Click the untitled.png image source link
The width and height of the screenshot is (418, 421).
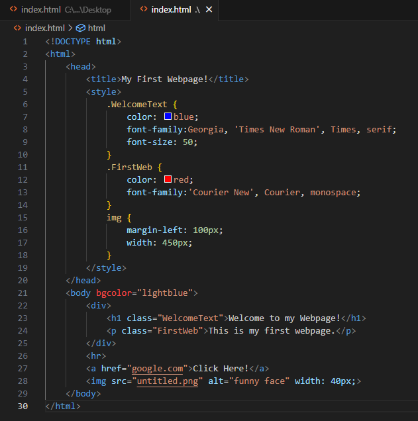tap(167, 381)
